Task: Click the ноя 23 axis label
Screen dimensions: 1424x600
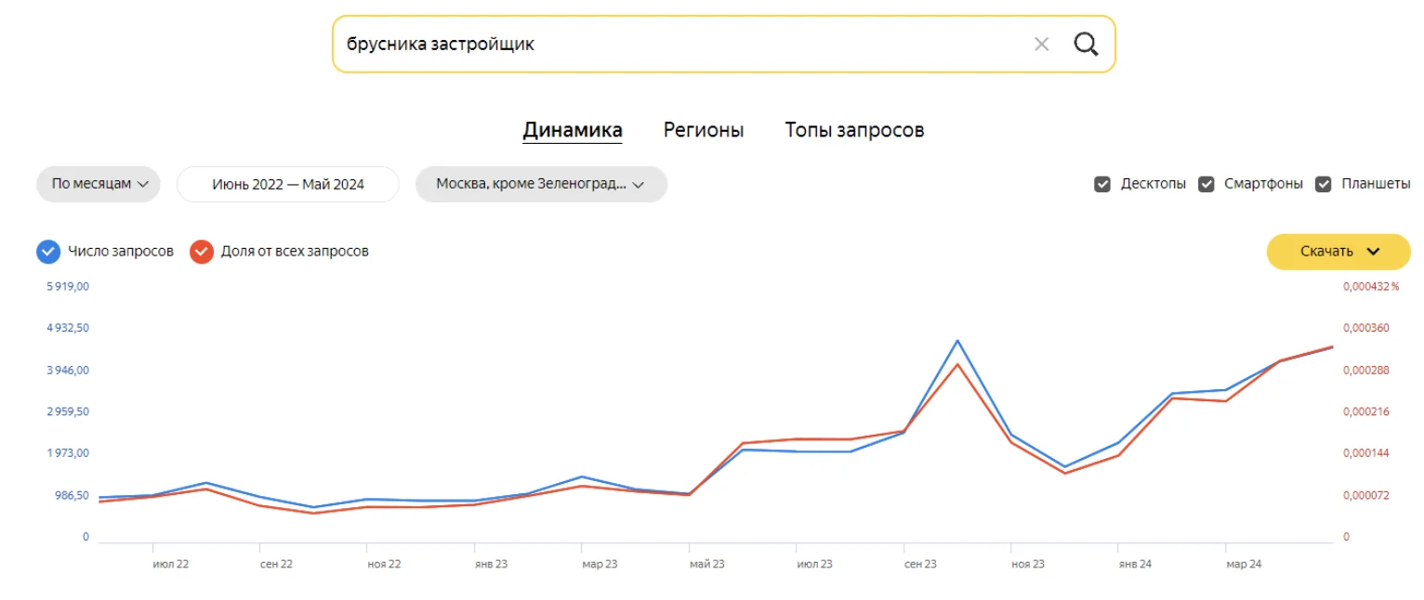Action: click(x=1029, y=564)
